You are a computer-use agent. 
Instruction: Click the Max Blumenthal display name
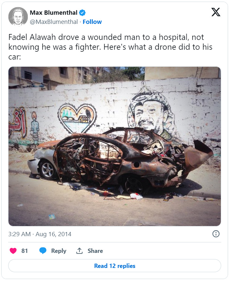click(x=54, y=13)
